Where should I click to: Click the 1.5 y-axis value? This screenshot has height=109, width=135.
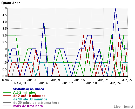4,56
